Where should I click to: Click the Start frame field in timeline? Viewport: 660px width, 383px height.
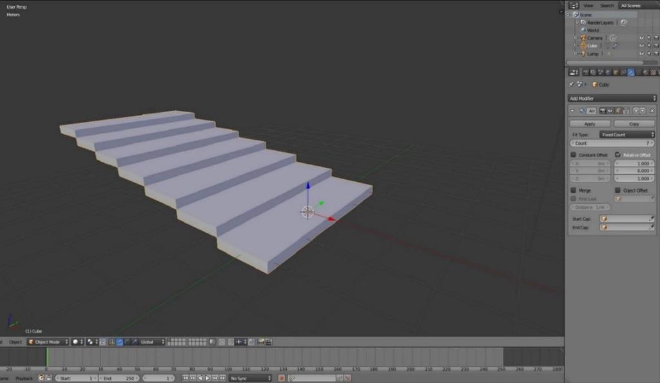click(76, 378)
